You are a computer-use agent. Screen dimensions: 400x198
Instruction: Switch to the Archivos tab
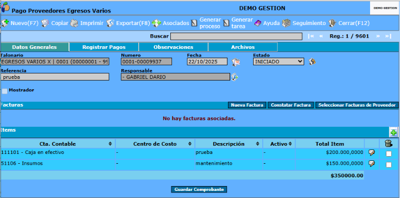pos(243,47)
